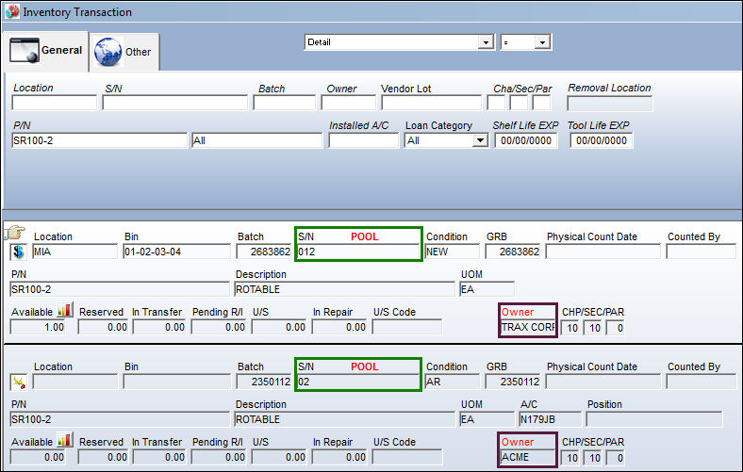Open the Loan Category dropdown
The image size is (743, 472).
pyautogui.click(x=480, y=140)
